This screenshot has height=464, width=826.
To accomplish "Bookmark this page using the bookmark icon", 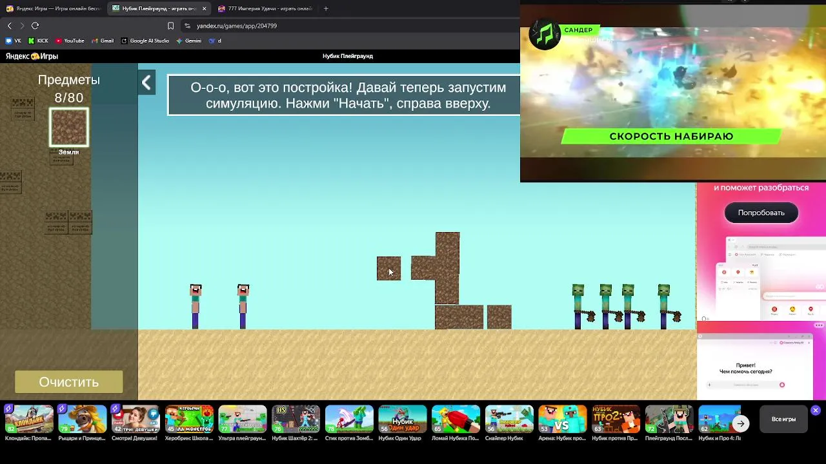I will tap(170, 26).
